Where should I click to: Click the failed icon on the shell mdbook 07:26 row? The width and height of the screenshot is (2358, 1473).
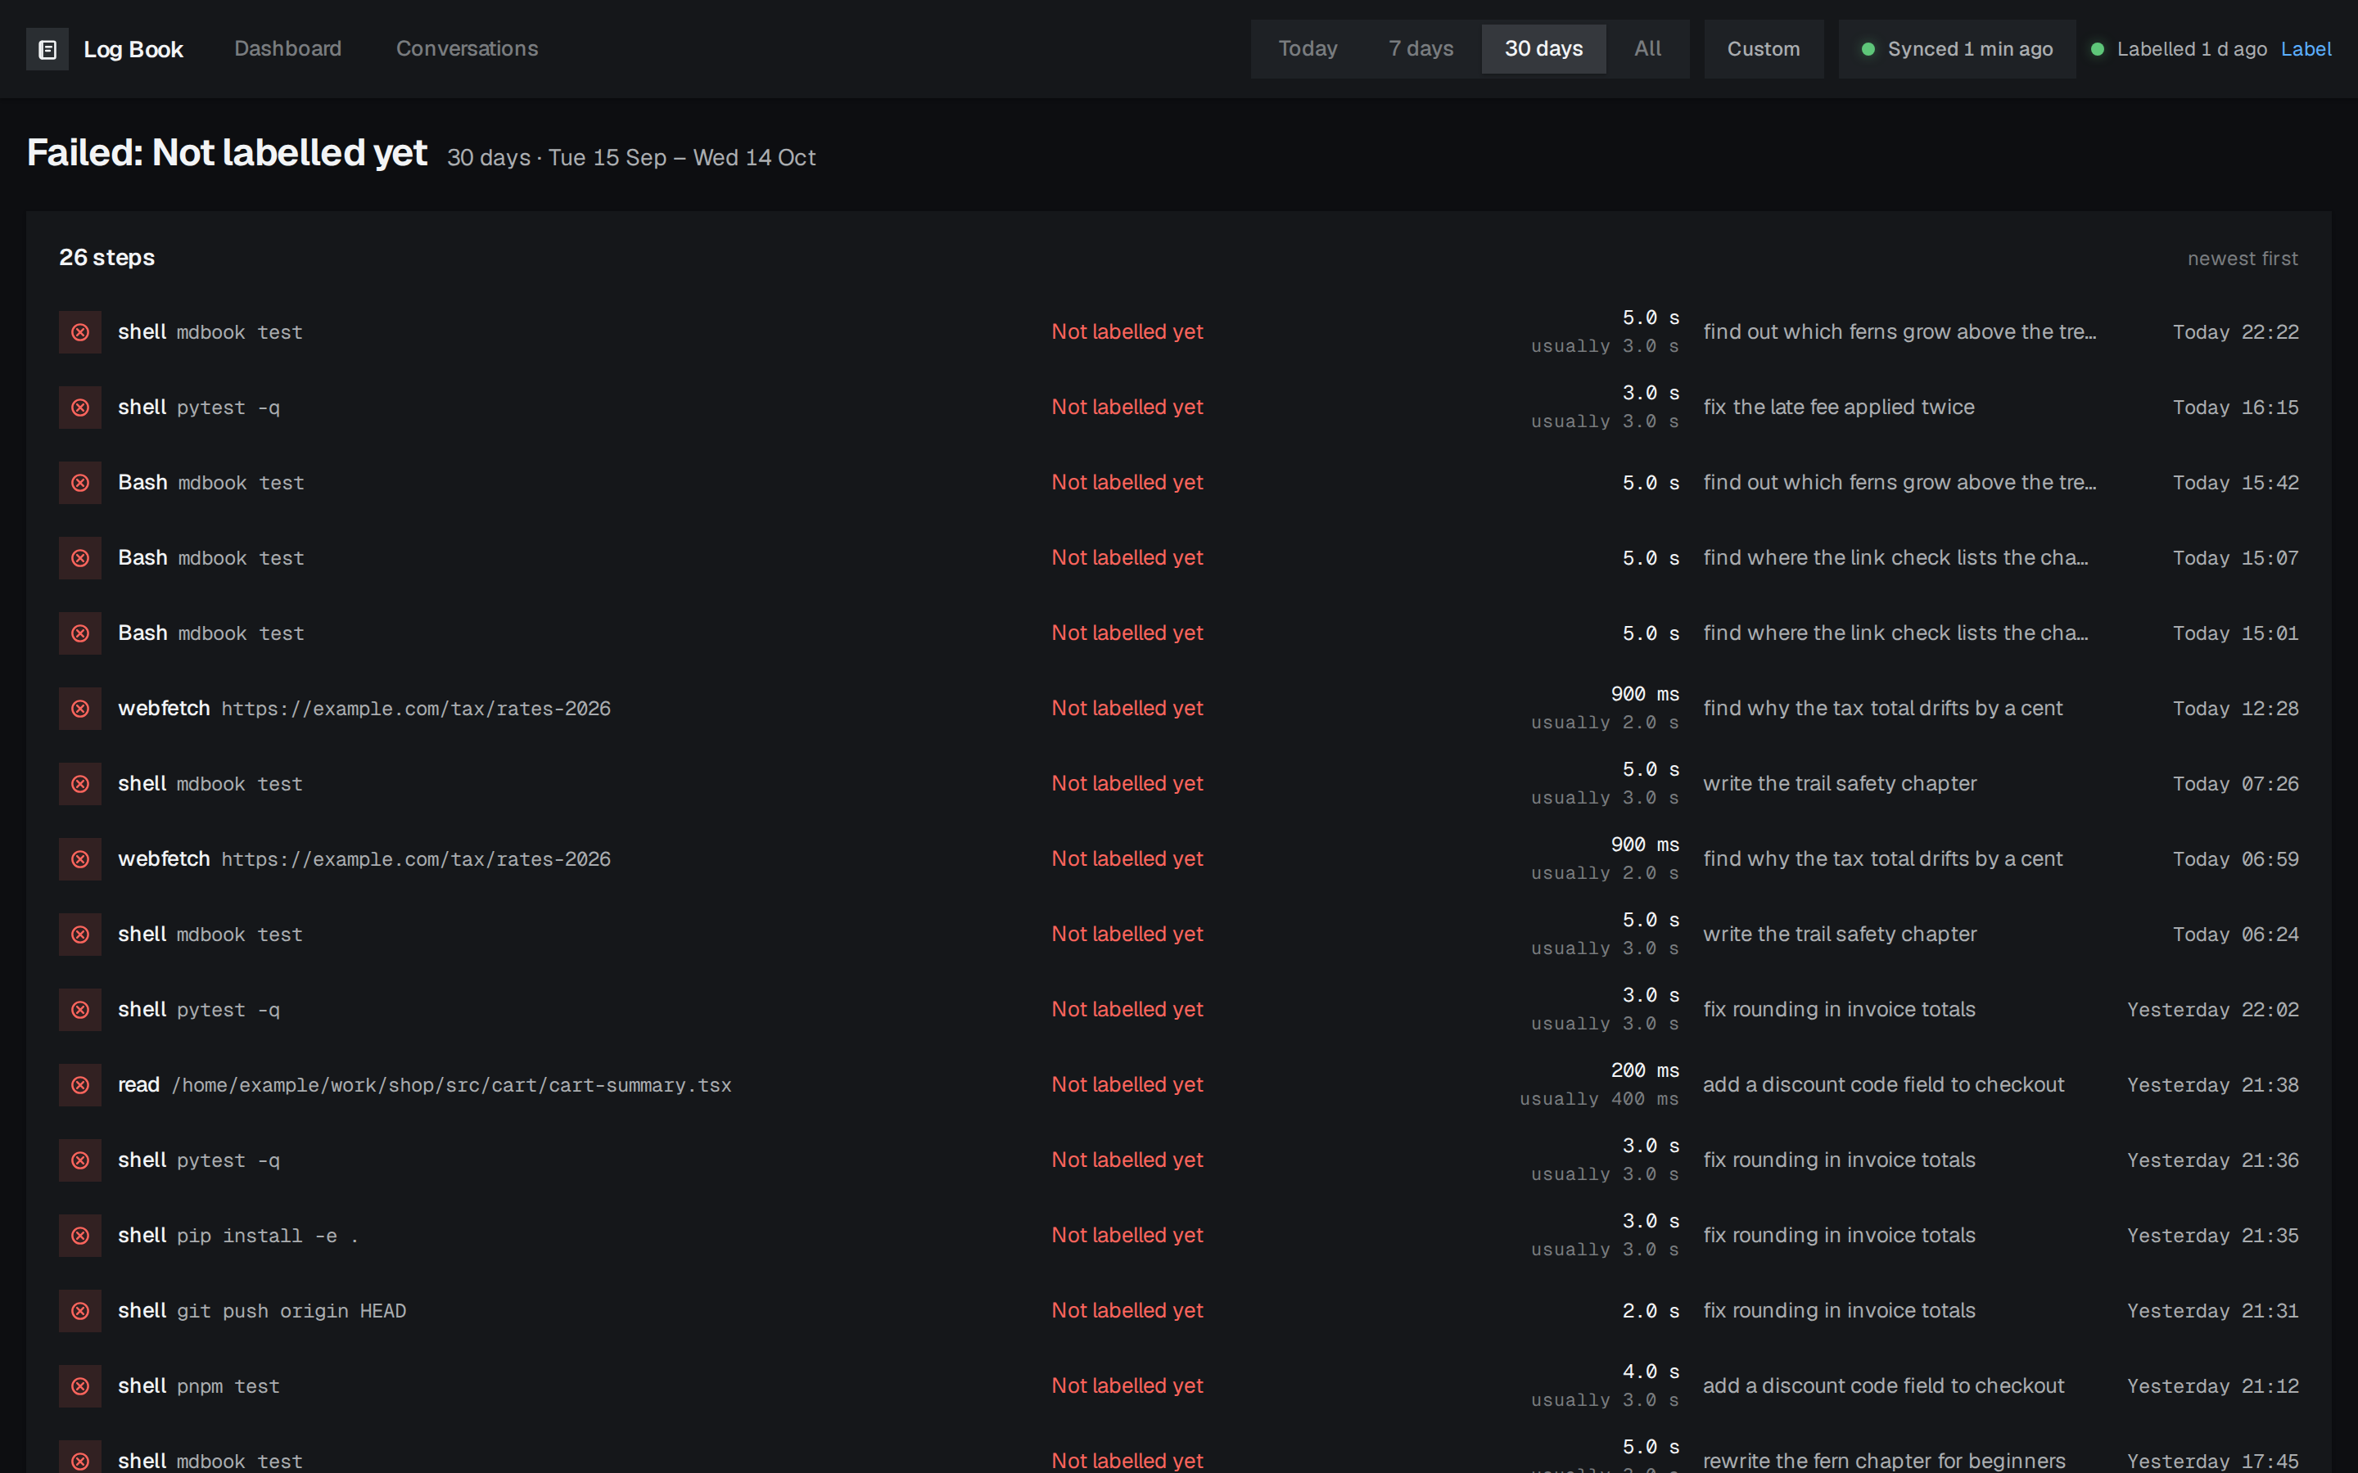tap(80, 784)
